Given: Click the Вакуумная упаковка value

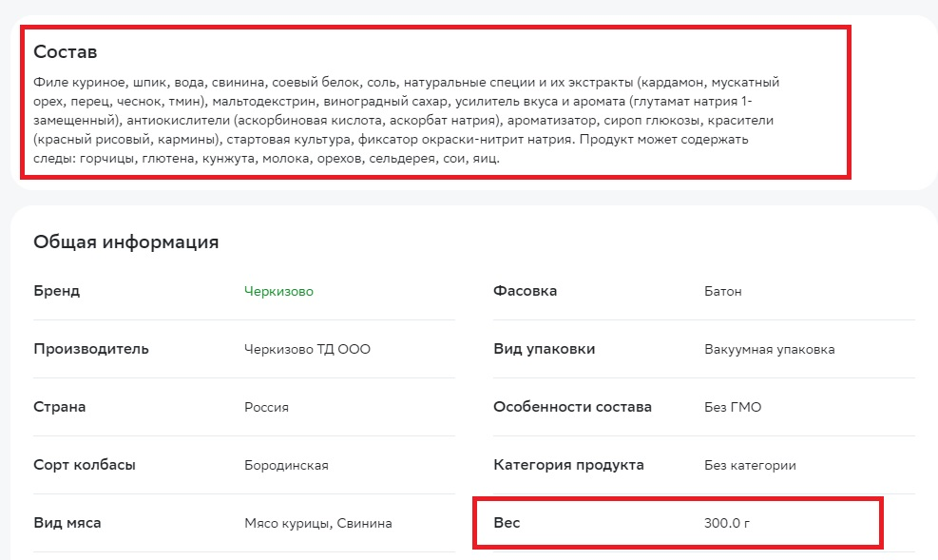Looking at the screenshot, I should pyautogui.click(x=769, y=349).
